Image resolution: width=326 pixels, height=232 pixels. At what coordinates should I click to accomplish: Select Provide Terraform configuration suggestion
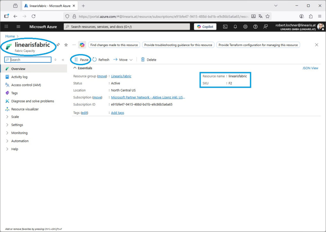point(258,45)
